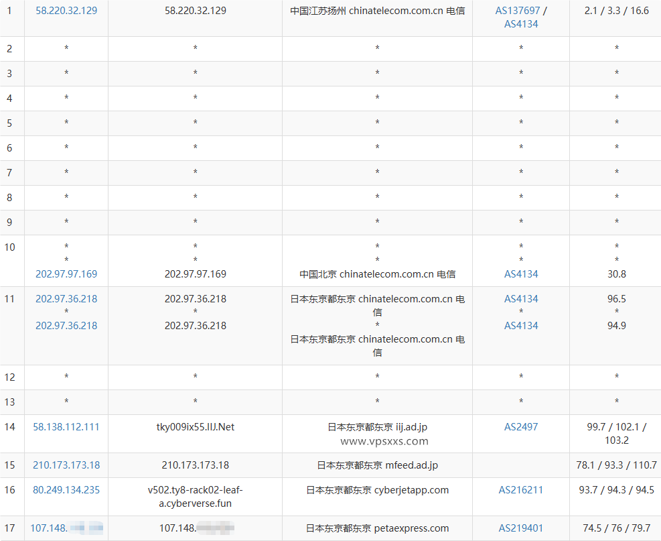The height and width of the screenshot is (541, 661).
Task: Open the 58.138.112.111 IP link in hop 14
Action: [66, 426]
